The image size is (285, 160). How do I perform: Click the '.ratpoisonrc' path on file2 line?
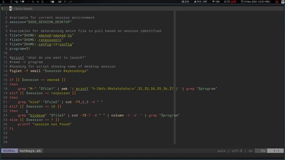click(x=50, y=40)
